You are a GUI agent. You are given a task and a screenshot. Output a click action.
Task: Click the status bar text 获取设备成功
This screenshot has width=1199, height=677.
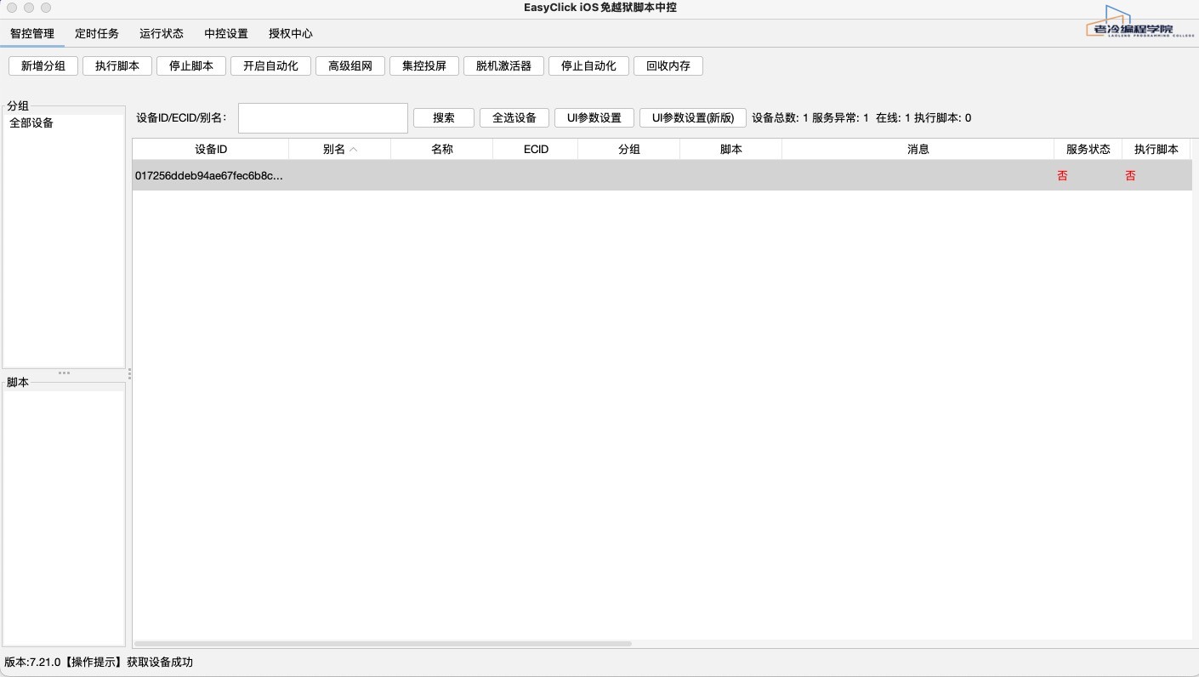coord(160,663)
